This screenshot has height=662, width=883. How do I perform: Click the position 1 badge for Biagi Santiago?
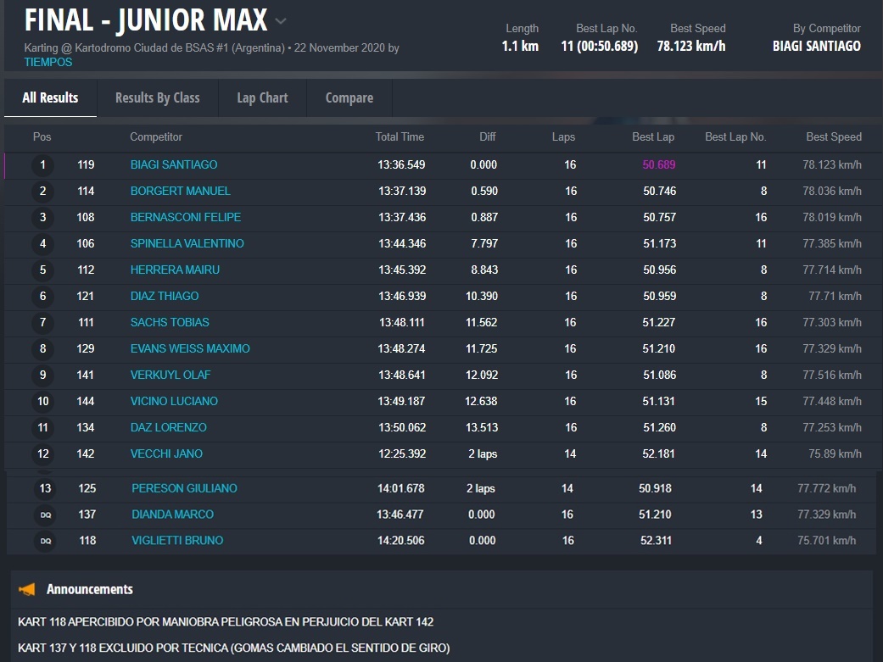click(42, 165)
